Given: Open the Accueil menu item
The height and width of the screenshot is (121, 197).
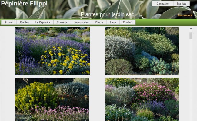Looking at the screenshot, I should point(9,22).
